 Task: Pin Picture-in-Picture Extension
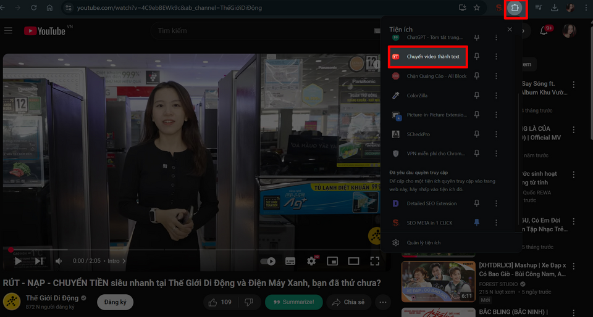pyautogui.click(x=477, y=115)
